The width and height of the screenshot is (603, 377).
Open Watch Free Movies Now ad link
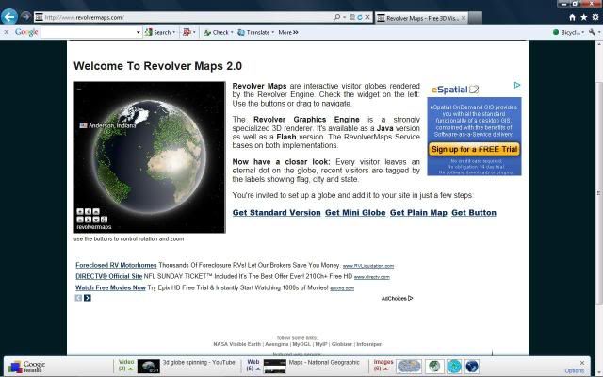[x=110, y=287]
